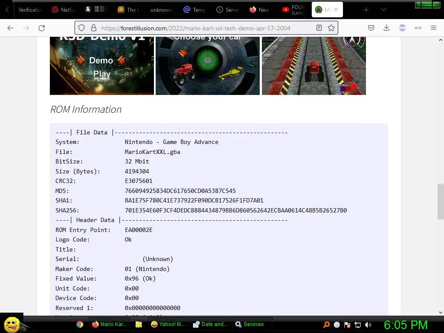This screenshot has height=333, width=444.
Task: Switch to the NetEase tab
Action: pyautogui.click(x=63, y=10)
